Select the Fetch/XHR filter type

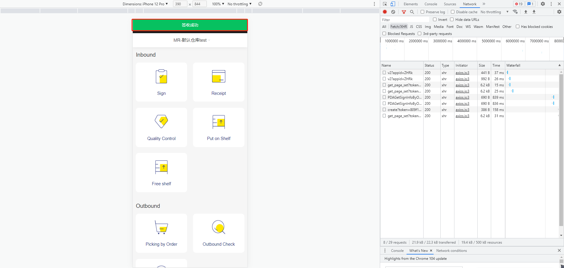coord(399,27)
